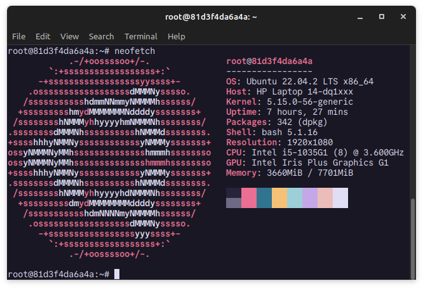Click the dark teal color block
423x288 pixels.
click(x=264, y=198)
